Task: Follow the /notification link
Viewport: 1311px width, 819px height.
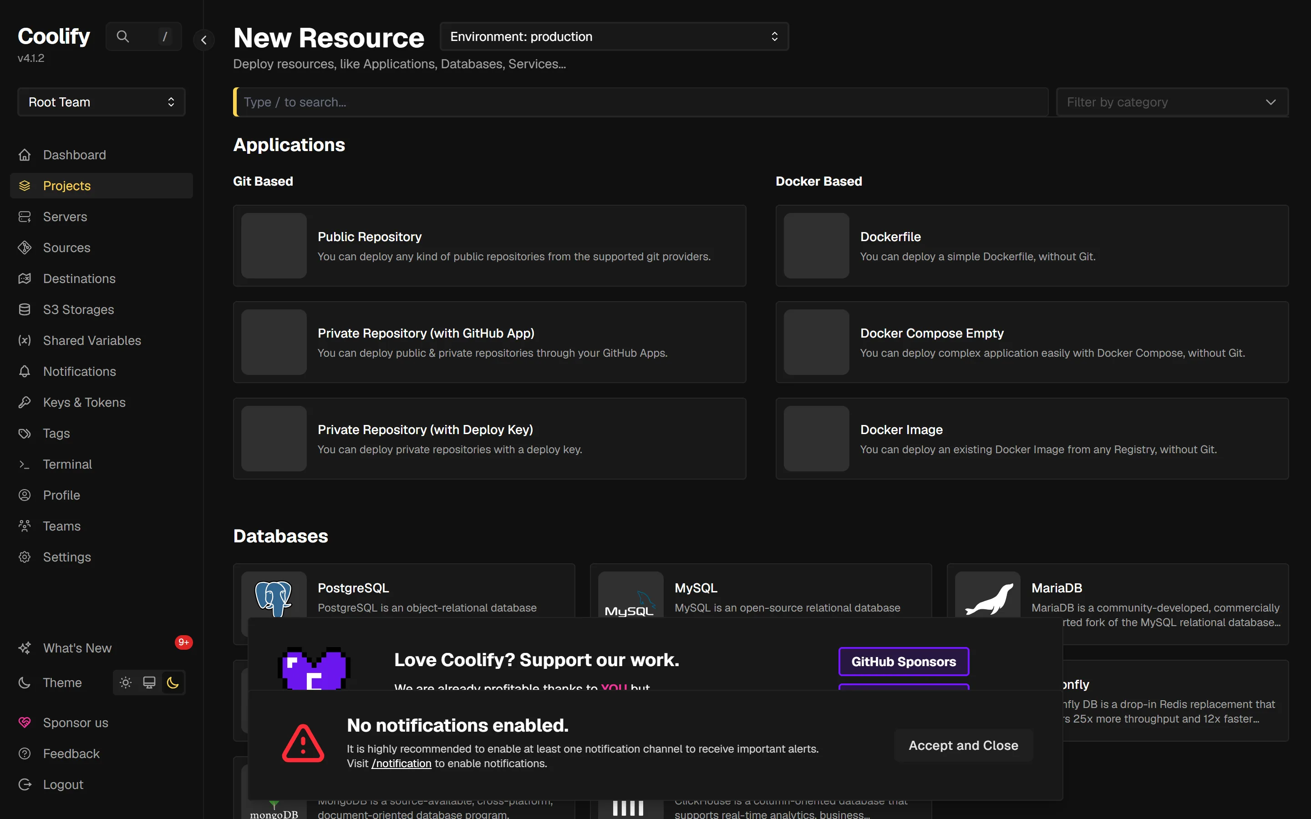Action: tap(401, 763)
